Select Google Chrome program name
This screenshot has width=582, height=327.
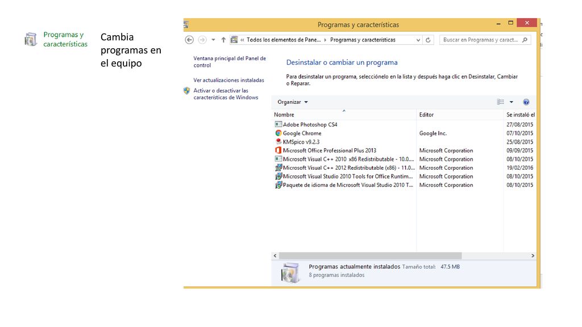[x=302, y=133]
